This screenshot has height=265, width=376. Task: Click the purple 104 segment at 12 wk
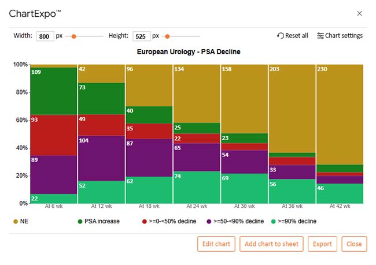[101, 158]
